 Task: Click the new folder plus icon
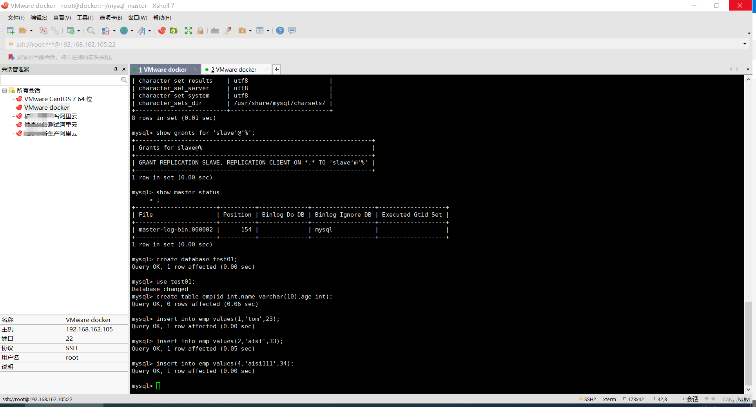point(242,31)
